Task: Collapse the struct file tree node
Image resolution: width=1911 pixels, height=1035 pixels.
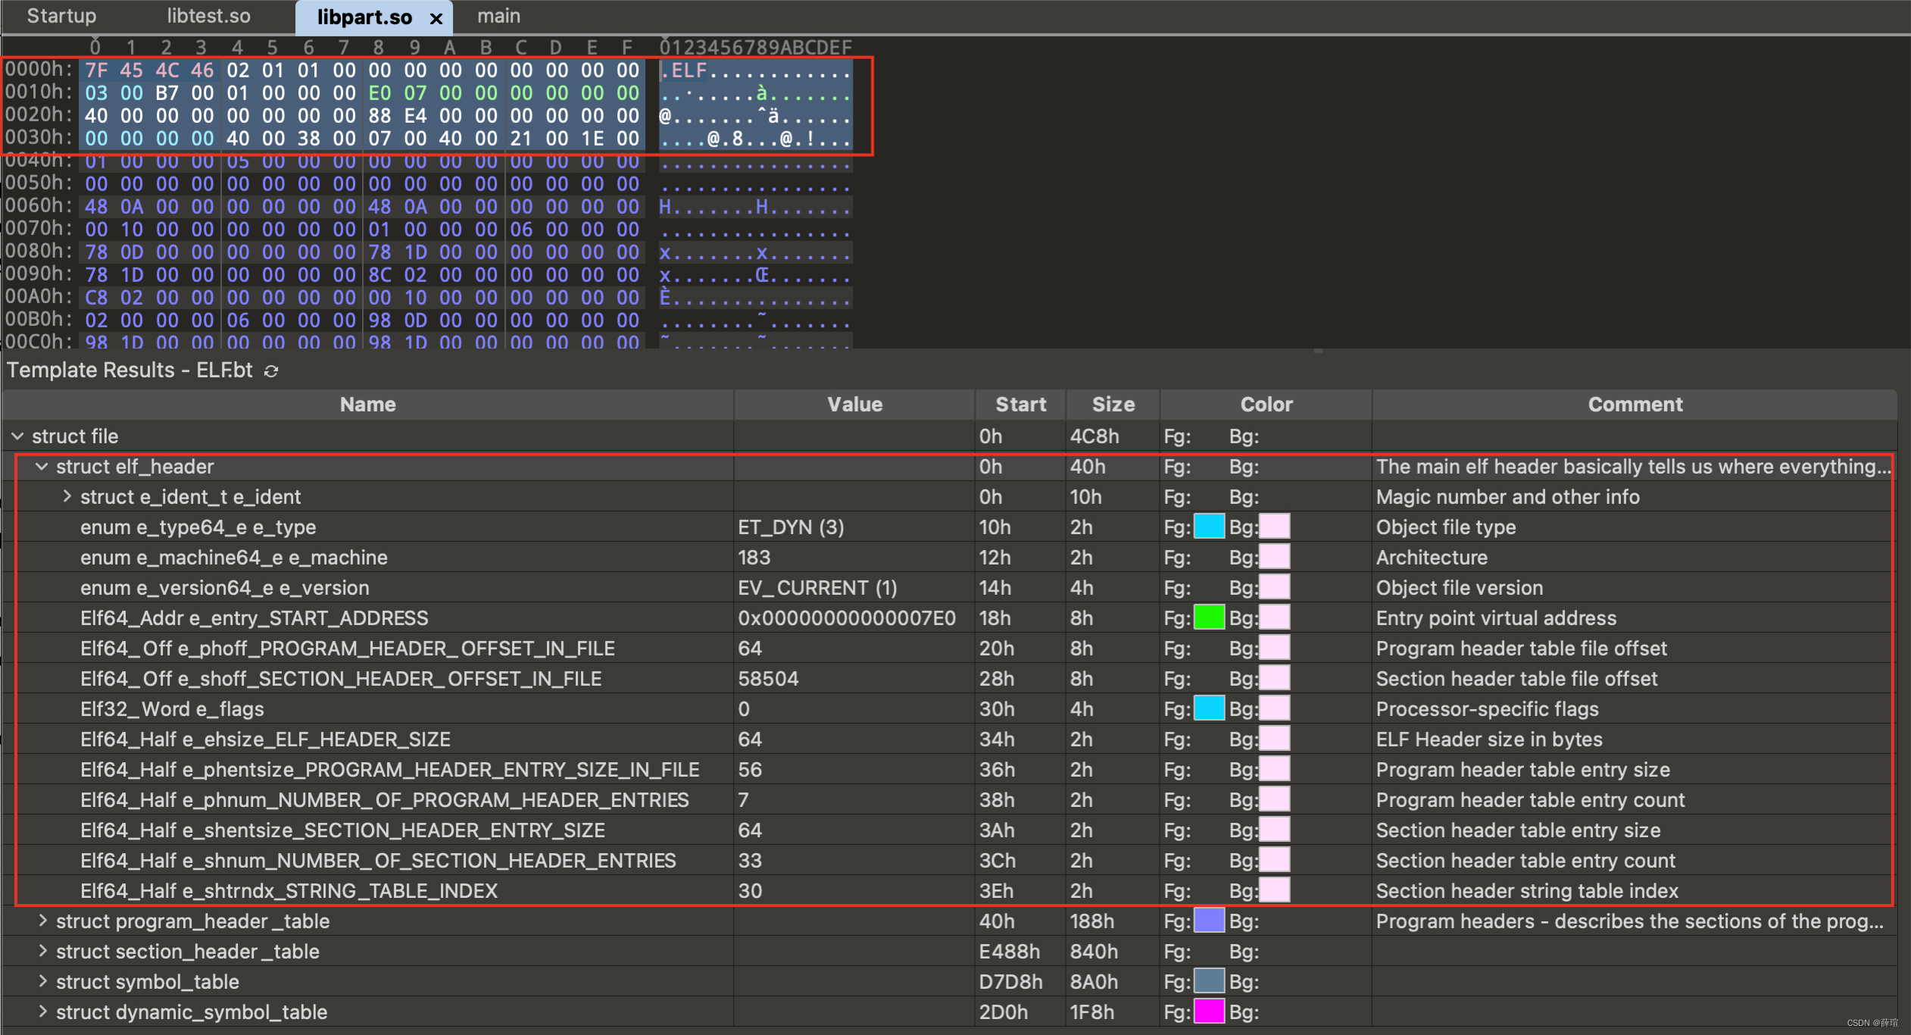Action: [17, 436]
